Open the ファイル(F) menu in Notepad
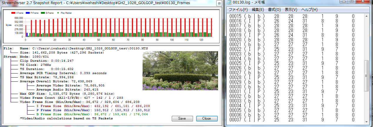 point(238,10)
